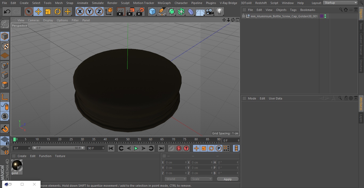The width and height of the screenshot is (364, 188).
Task: Open the Layout Startup dropdown
Action: (x=341, y=3)
